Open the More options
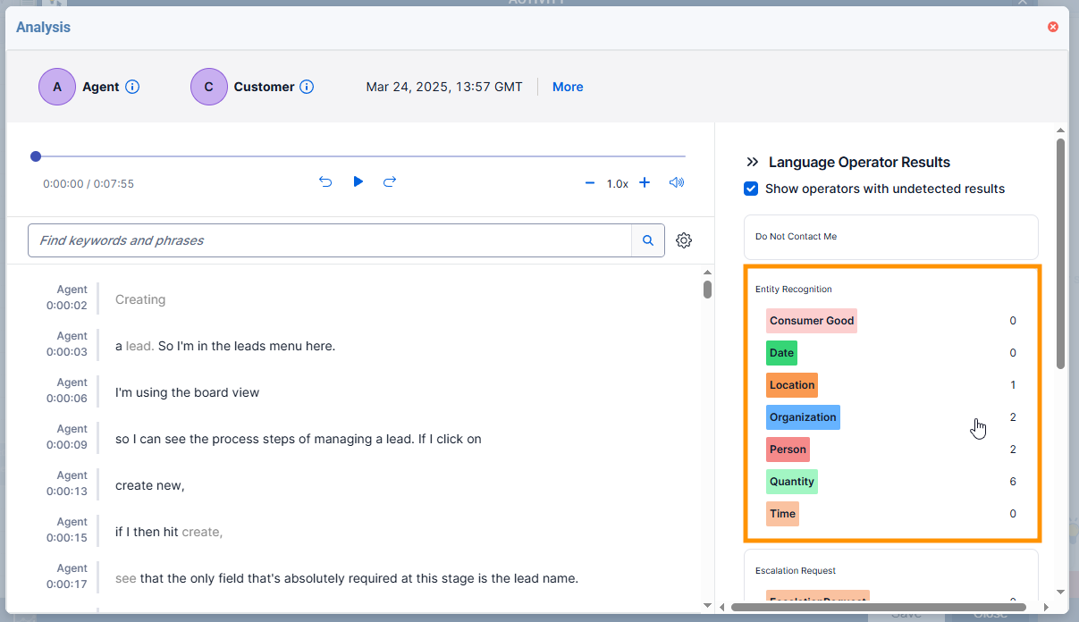 click(x=568, y=87)
